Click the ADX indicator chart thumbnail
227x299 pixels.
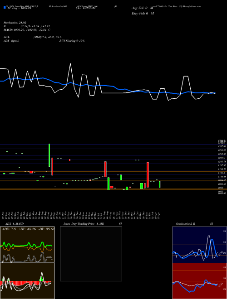pos(27,245)
